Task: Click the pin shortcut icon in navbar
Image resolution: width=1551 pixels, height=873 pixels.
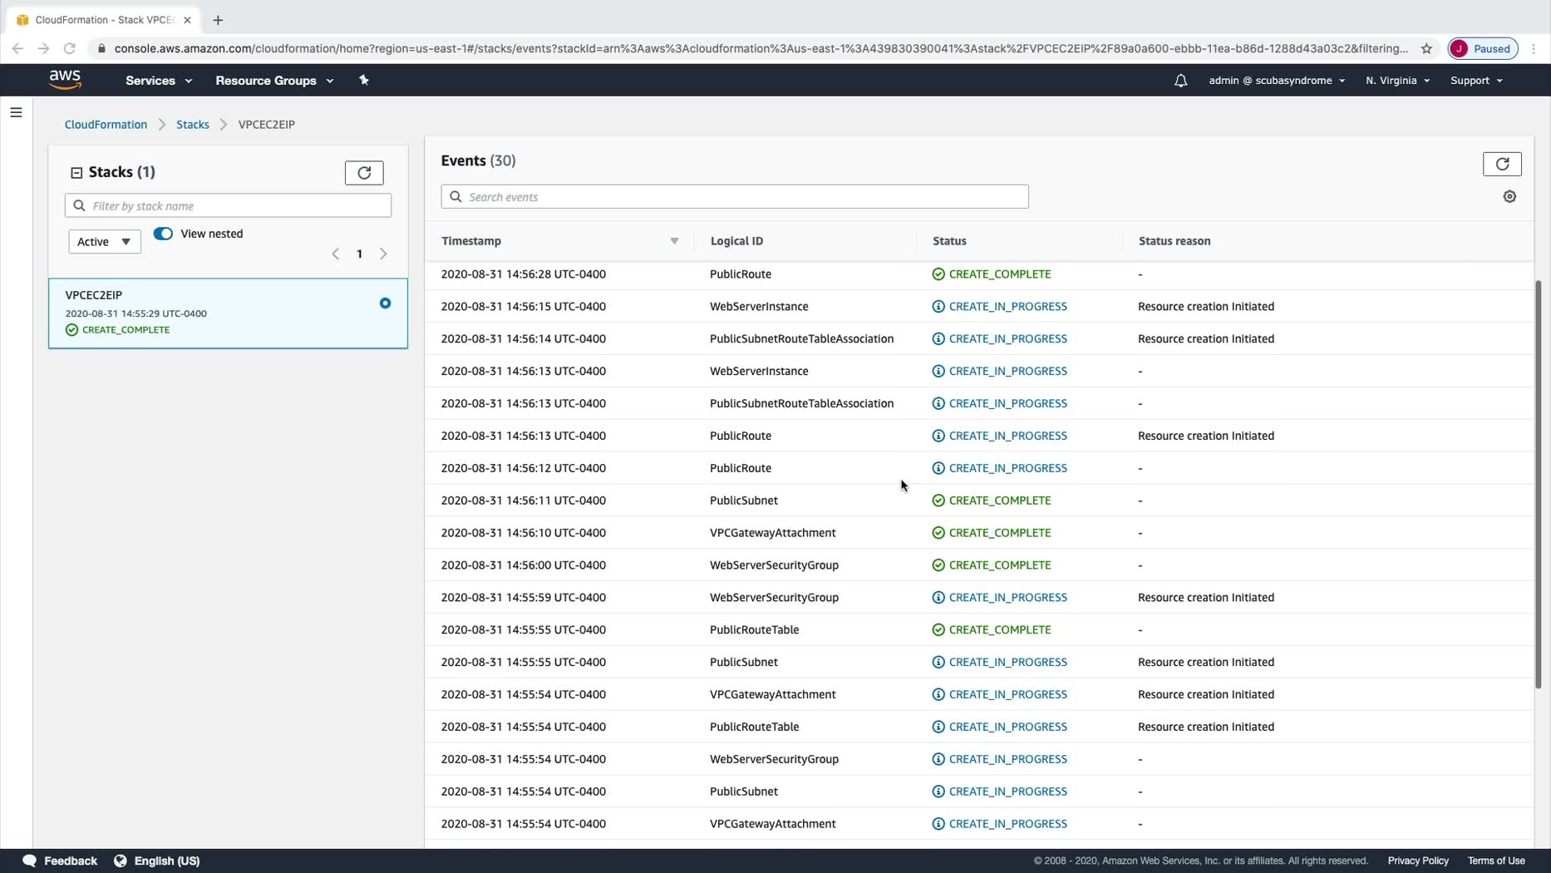Action: click(x=363, y=81)
